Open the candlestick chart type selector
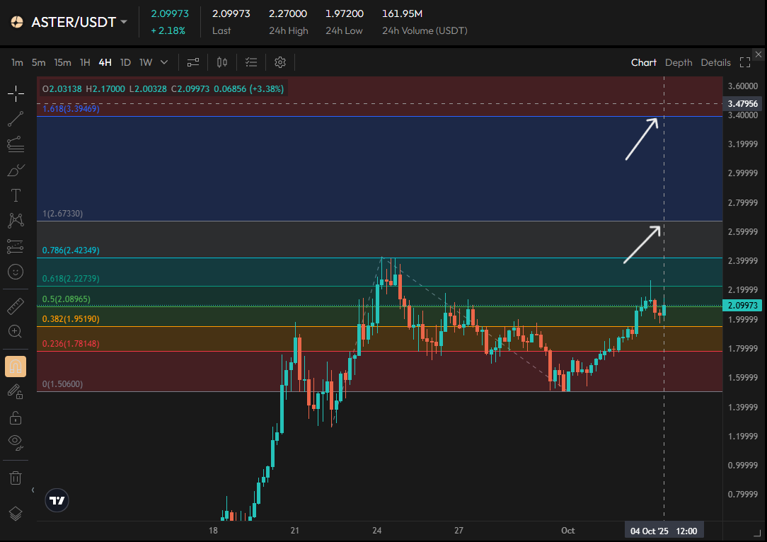 [222, 62]
